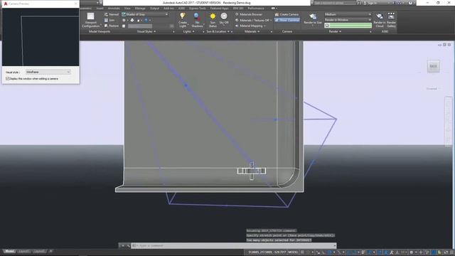Open the Performance ribbon tab
The height and width of the screenshot is (256, 455).
coord(256,9)
